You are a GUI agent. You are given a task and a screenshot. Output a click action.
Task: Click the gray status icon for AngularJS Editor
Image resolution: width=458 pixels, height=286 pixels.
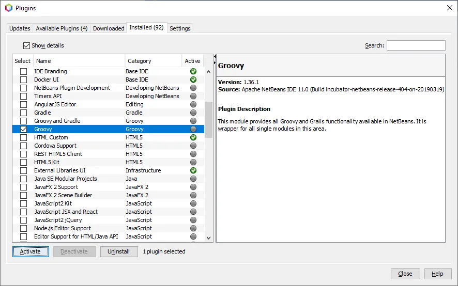pyautogui.click(x=193, y=104)
